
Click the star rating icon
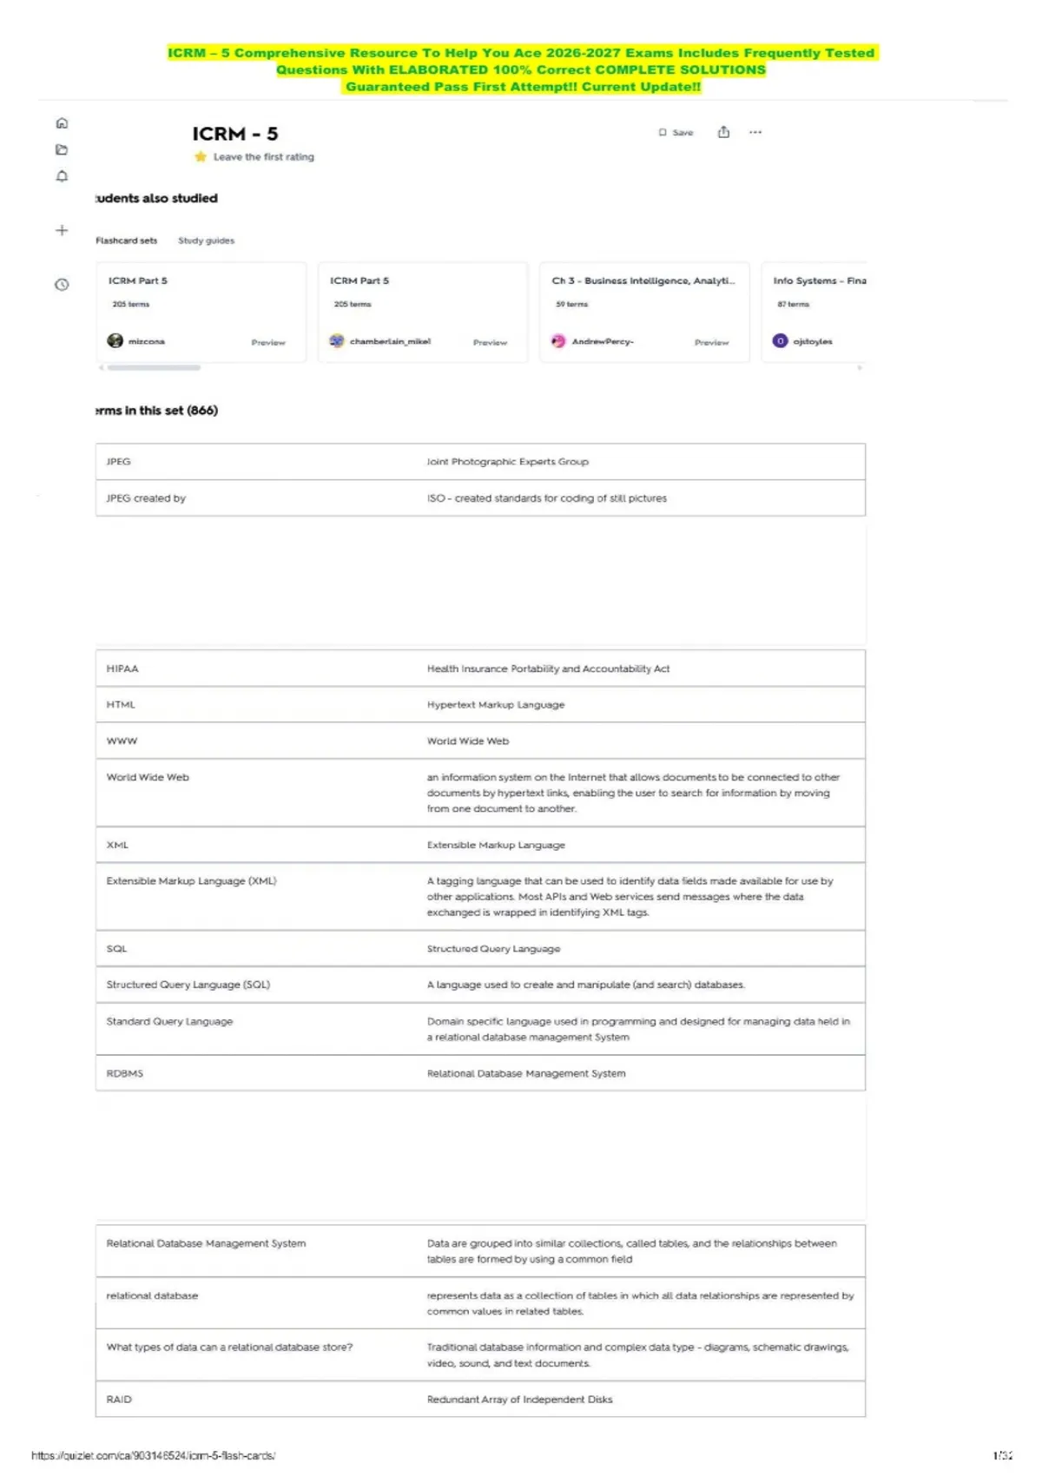pos(201,156)
